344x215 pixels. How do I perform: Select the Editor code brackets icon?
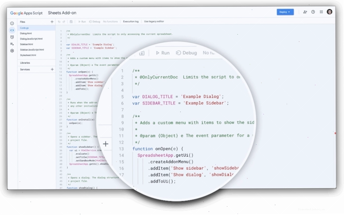point(12,30)
